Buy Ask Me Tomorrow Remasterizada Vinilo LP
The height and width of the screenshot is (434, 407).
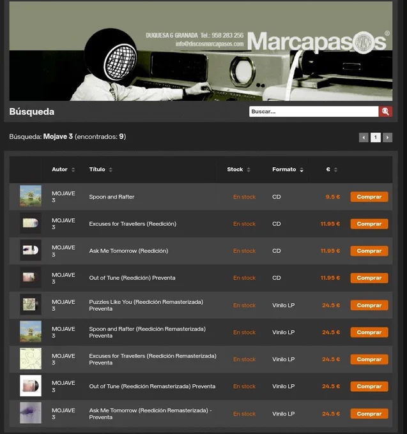coord(369,414)
